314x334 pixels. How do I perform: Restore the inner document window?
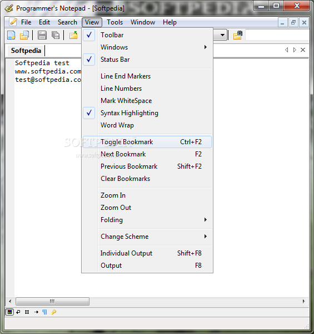tap(293, 22)
